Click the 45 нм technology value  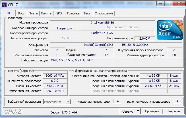66,38
